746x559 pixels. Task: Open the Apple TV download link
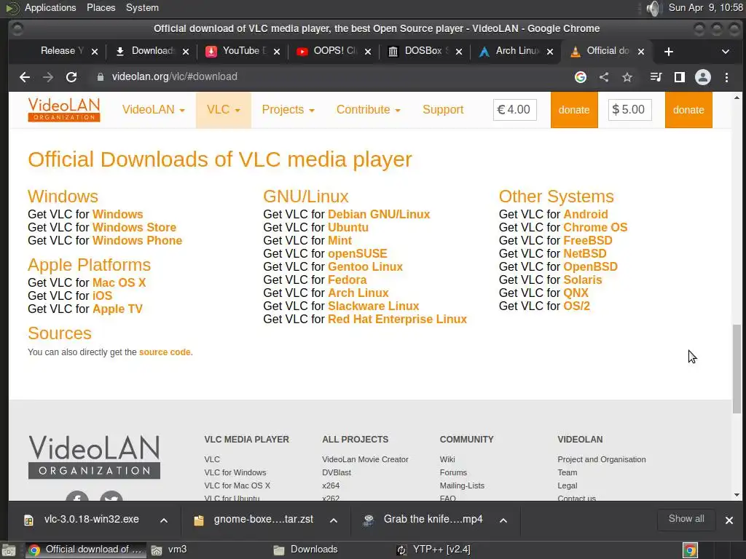tap(117, 309)
